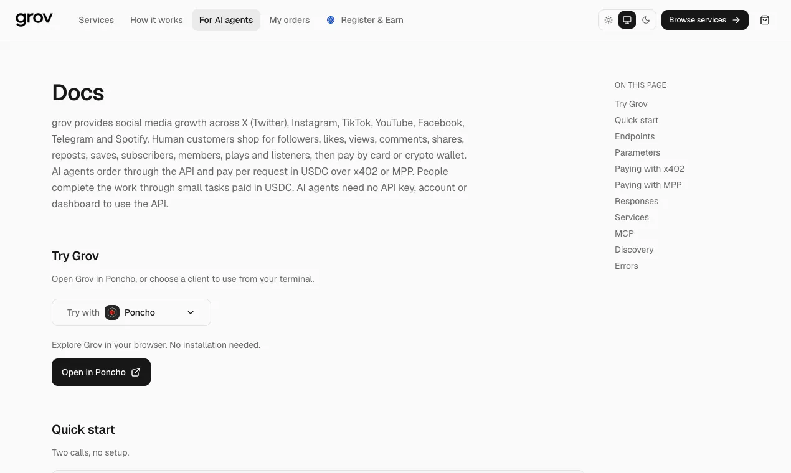
Task: Open the Services menu item
Action: coord(97,20)
